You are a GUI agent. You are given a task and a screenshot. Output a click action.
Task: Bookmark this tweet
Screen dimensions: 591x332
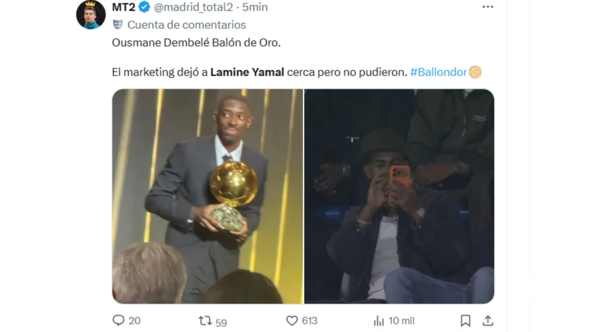[x=465, y=320]
